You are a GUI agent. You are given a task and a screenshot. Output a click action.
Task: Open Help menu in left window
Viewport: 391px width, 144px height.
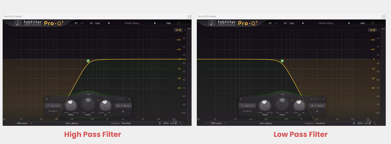point(168,23)
